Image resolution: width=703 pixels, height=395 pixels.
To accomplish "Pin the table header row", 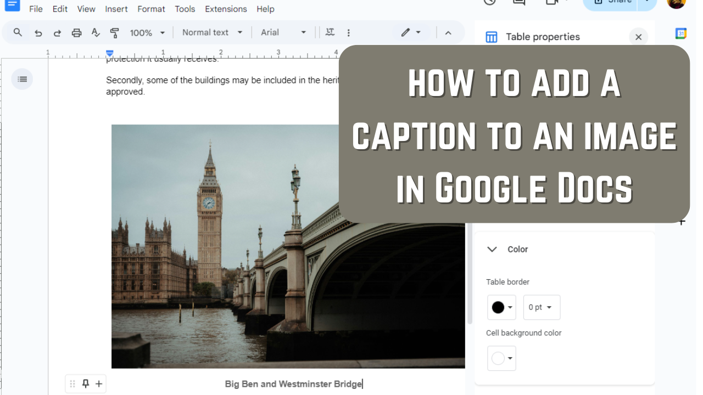I will pyautogui.click(x=86, y=384).
